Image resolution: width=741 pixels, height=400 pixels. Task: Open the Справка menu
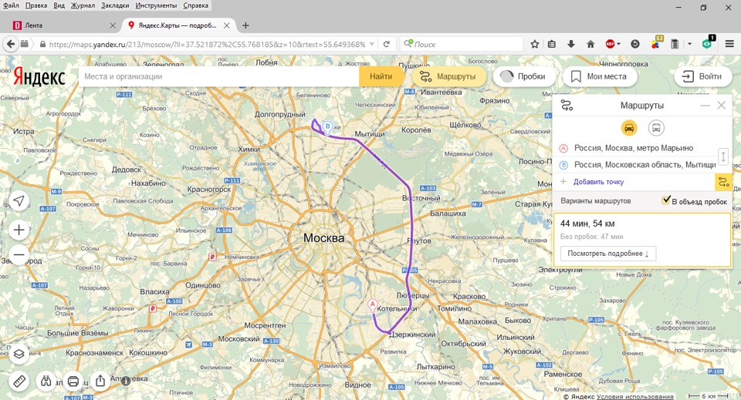point(195,5)
